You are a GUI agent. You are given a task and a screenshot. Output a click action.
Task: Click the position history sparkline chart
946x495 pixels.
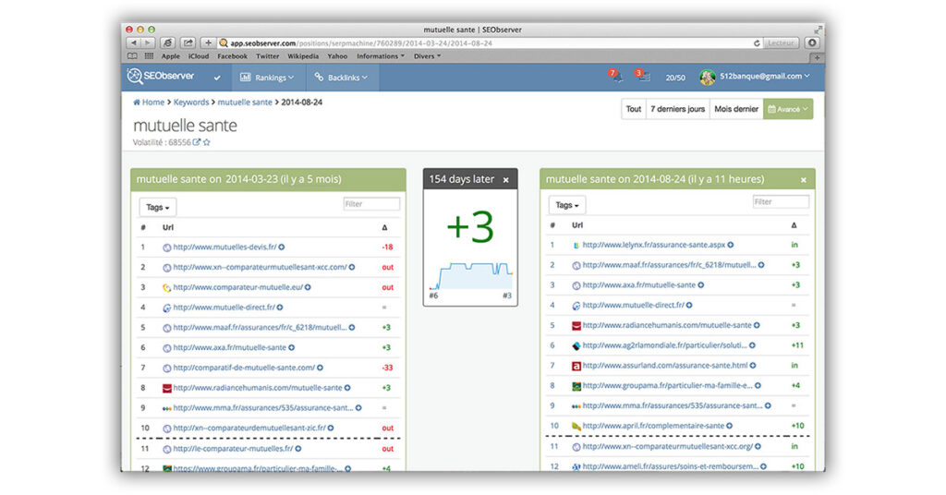[x=470, y=274]
